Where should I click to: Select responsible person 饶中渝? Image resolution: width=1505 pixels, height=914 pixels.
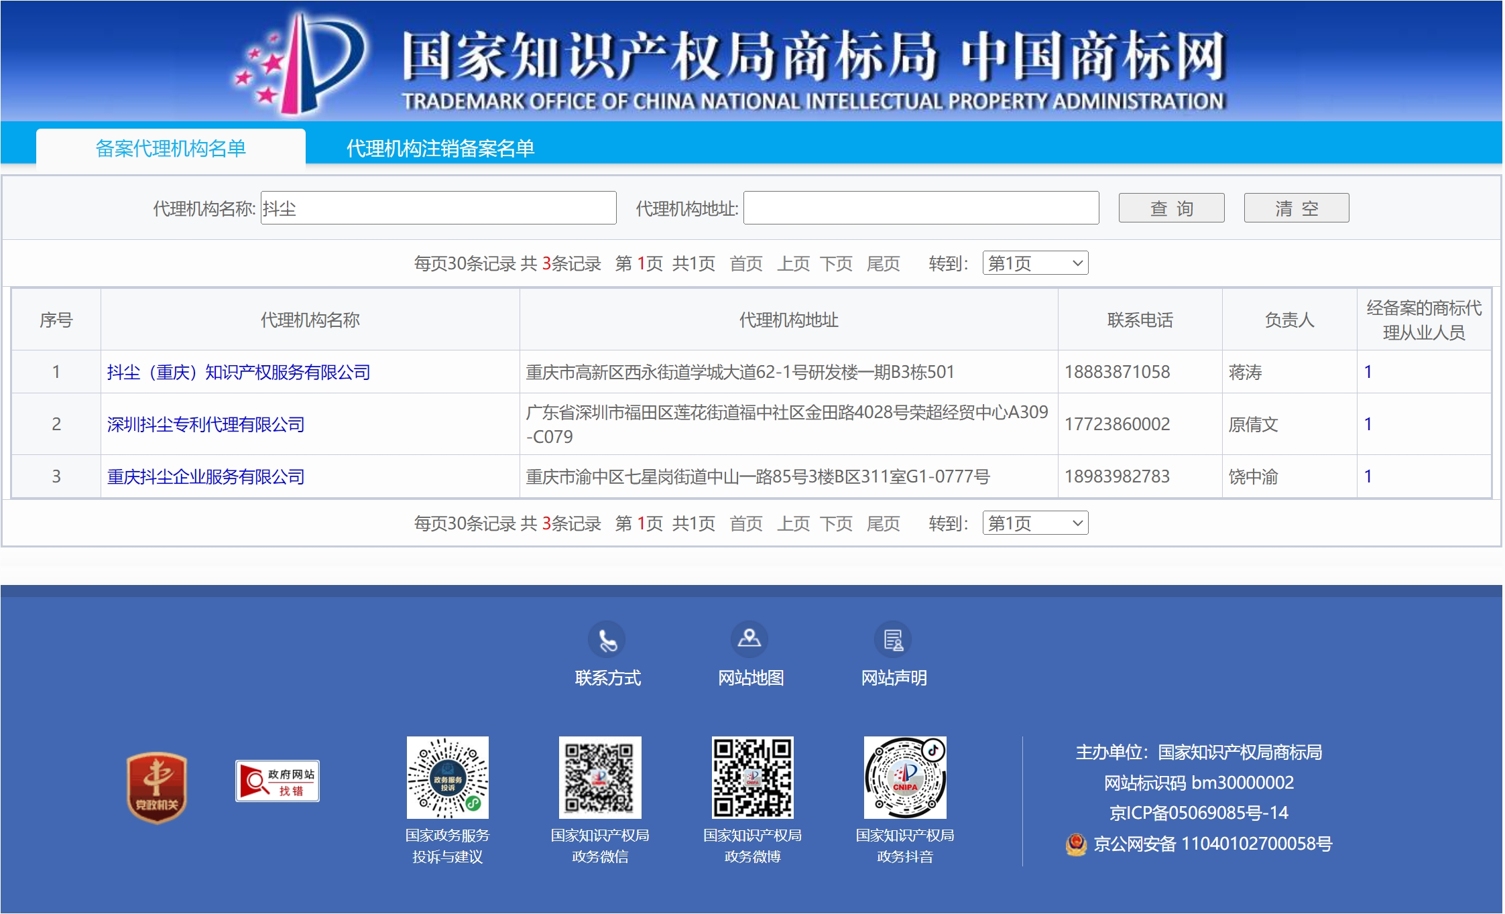1253,476
